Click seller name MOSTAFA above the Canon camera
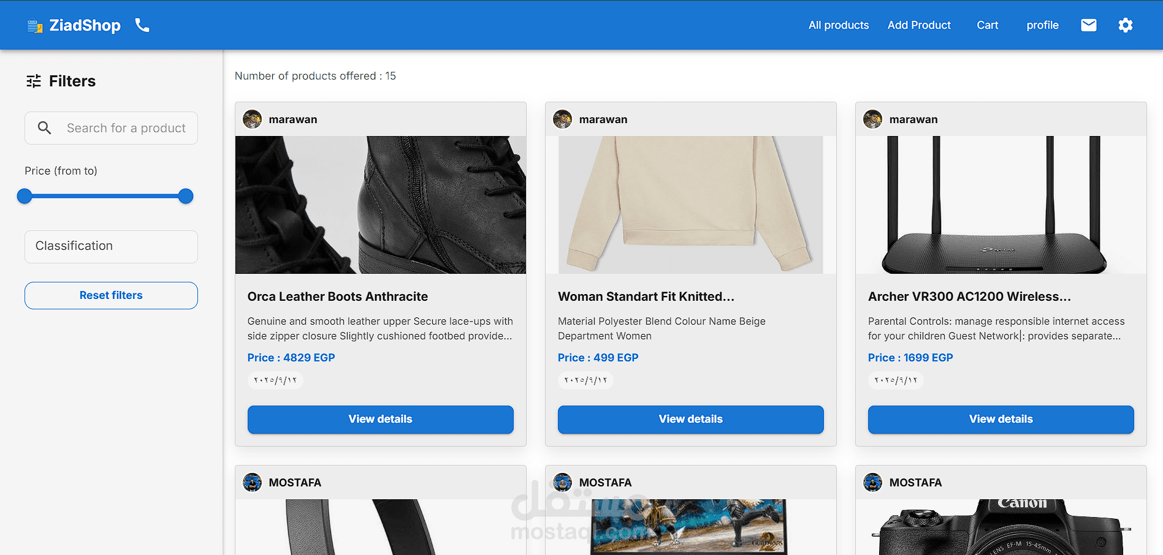 click(915, 483)
